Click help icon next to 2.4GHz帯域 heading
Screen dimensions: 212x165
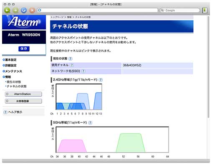click(x=101, y=80)
